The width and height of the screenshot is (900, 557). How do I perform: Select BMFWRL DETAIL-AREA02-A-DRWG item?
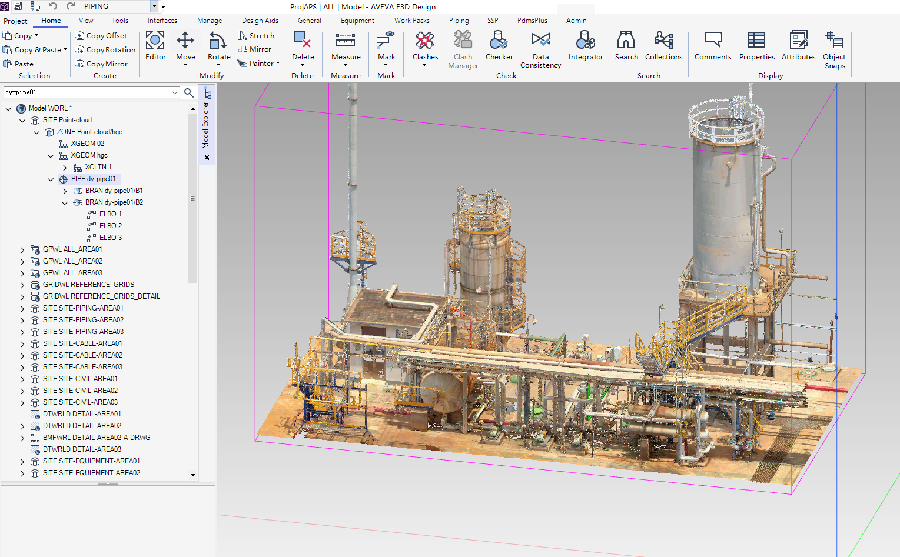click(x=90, y=438)
